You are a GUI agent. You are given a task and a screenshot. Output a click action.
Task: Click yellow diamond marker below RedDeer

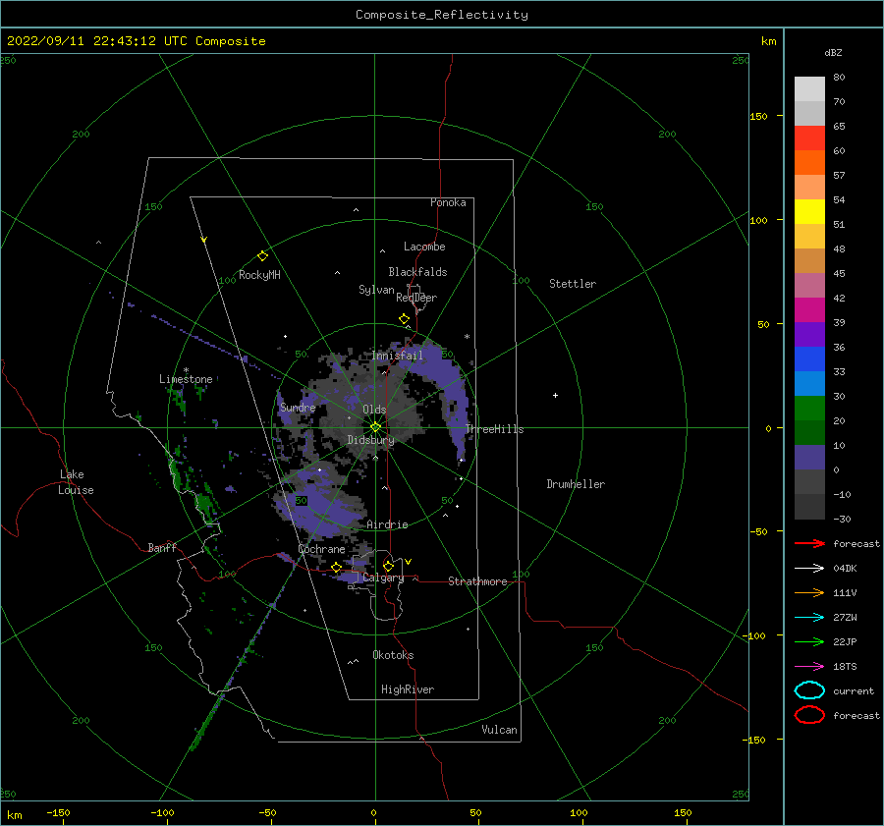[404, 319]
